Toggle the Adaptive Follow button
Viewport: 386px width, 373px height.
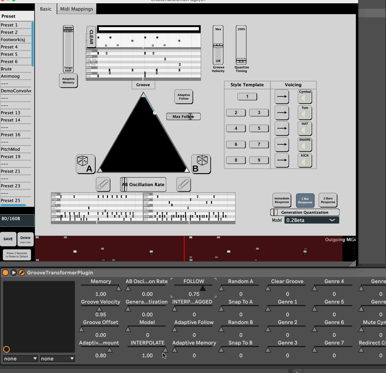pos(183,97)
